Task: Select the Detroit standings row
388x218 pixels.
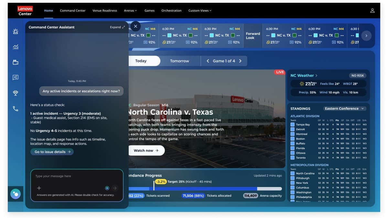Action: click(329, 129)
